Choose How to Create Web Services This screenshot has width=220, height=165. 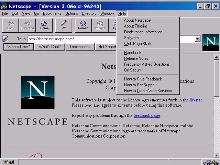(148, 91)
